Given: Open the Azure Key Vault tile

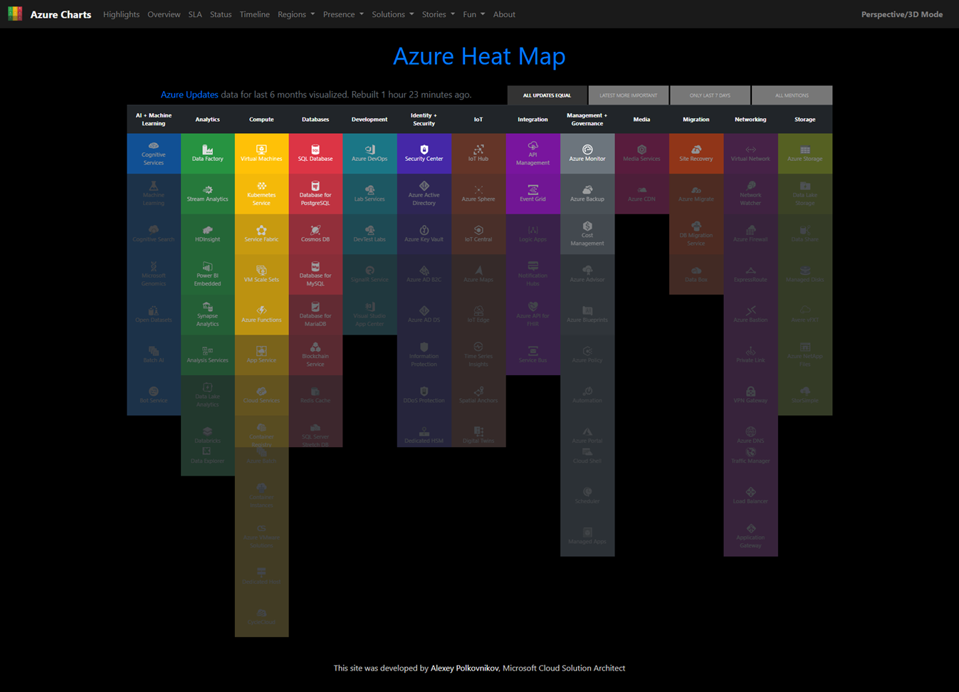Looking at the screenshot, I should (x=424, y=234).
